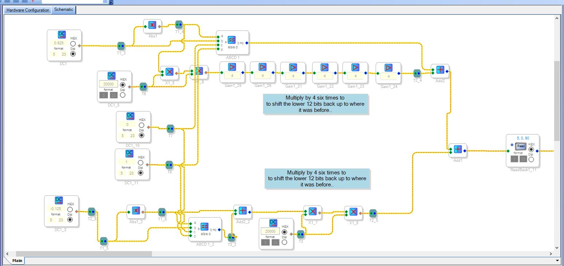The width and height of the screenshot is (564, 266).
Task: Click the Read button on ReadBack1_11
Action: (521, 146)
